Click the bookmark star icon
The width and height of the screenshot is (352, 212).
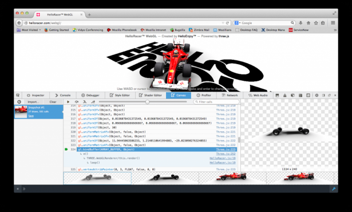316,23
